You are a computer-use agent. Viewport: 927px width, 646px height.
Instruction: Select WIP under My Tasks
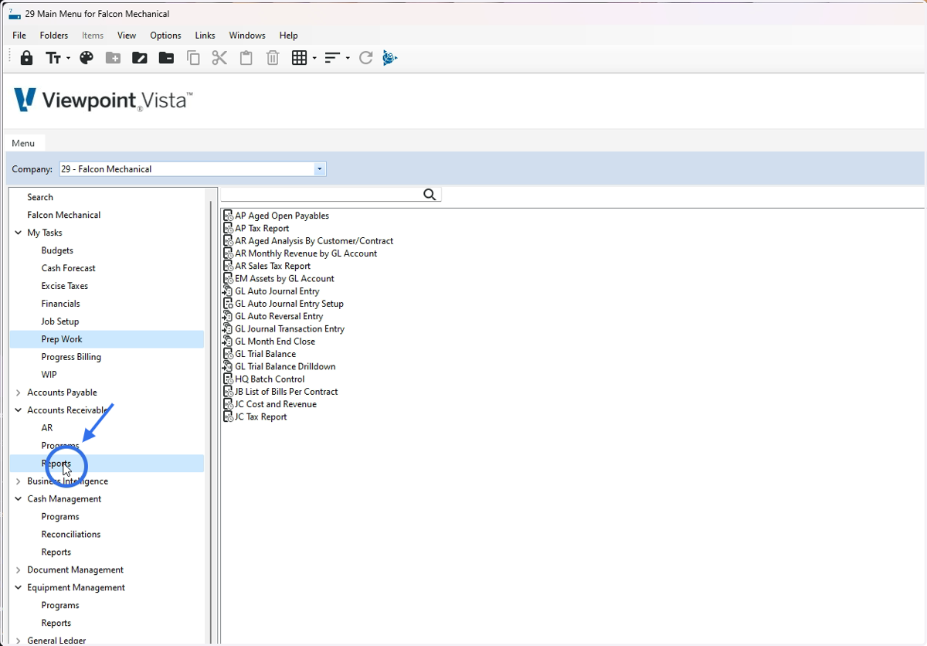click(49, 375)
